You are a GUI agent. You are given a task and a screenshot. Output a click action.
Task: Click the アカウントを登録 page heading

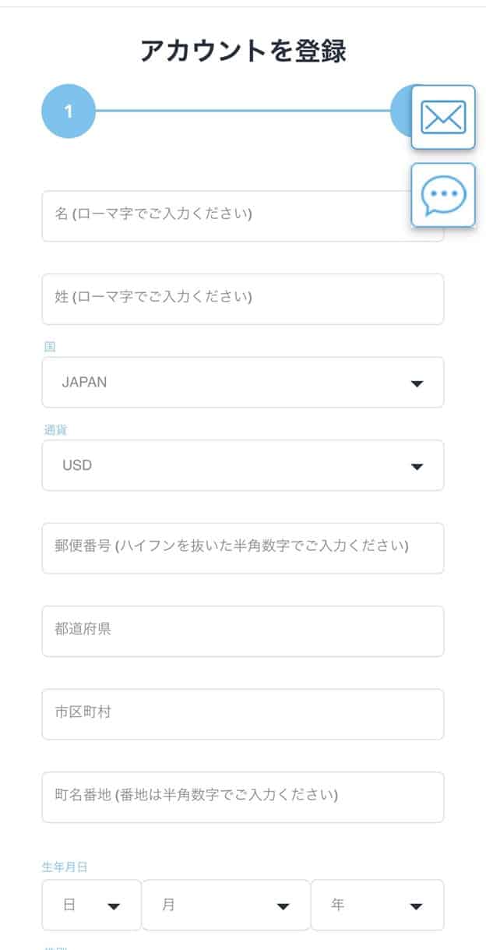pyautogui.click(x=243, y=50)
